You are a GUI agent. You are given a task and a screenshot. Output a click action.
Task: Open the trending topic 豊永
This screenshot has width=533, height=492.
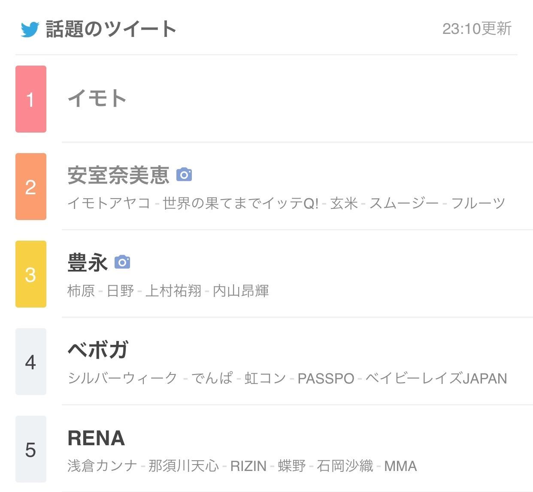tap(88, 262)
